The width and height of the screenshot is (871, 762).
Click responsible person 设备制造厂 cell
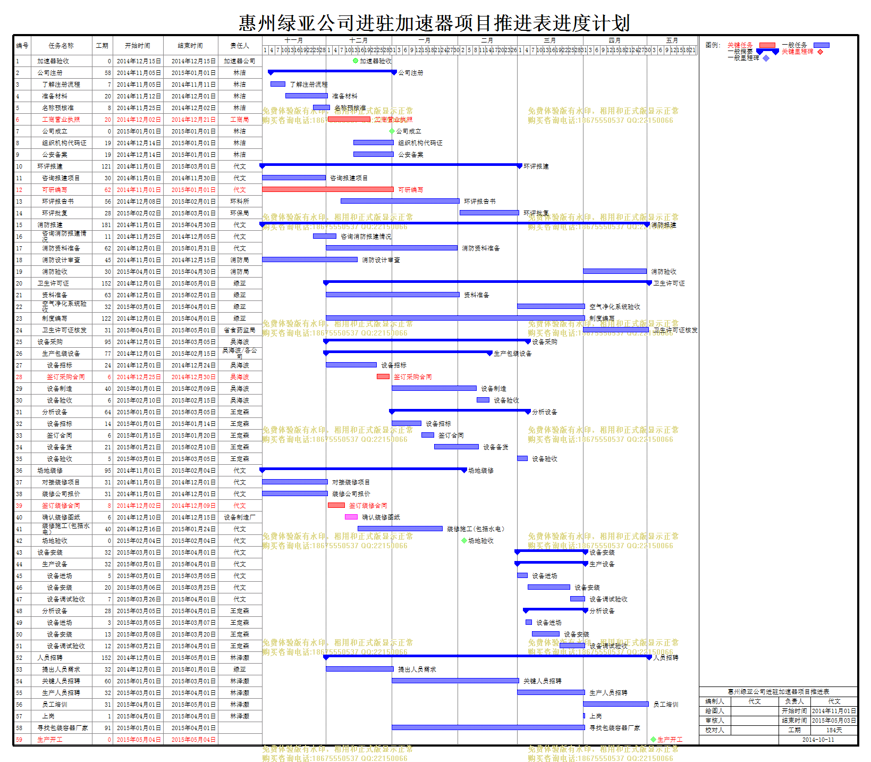[240, 517]
